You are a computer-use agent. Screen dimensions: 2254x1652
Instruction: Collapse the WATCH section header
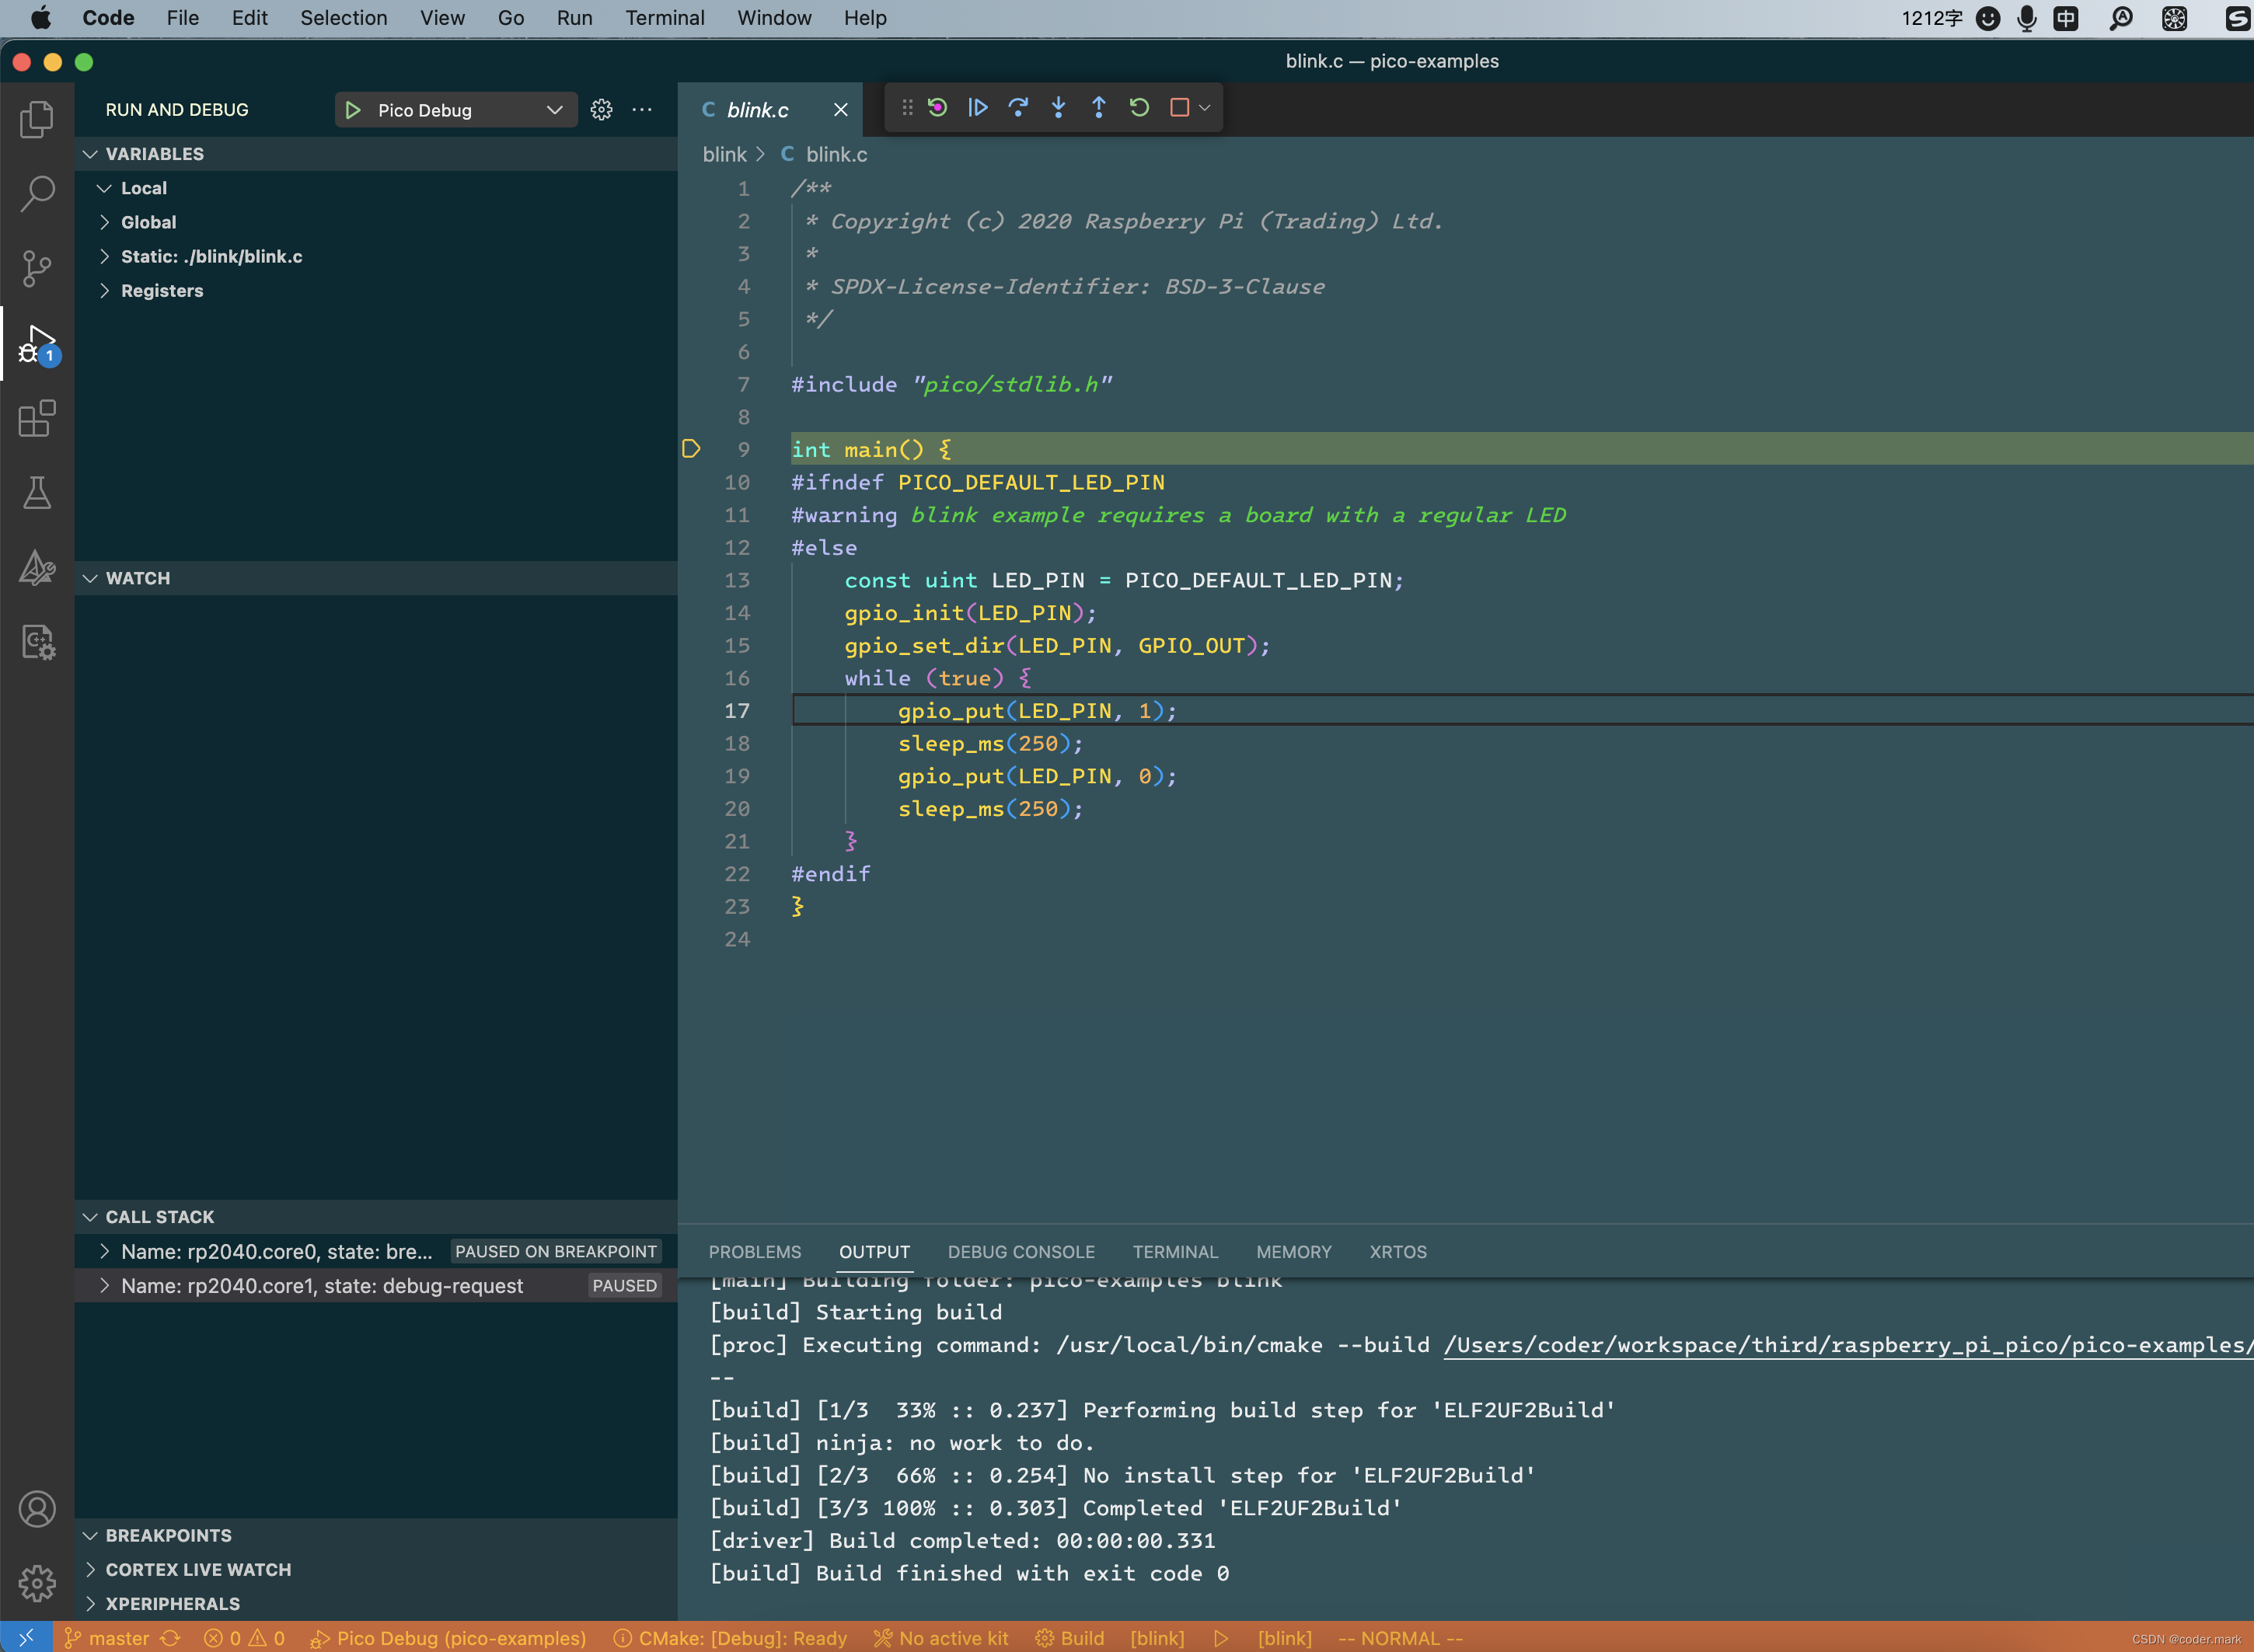tap(138, 578)
